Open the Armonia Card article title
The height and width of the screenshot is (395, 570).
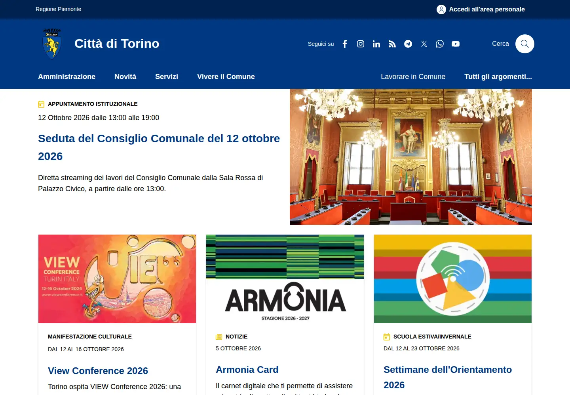coord(247,370)
